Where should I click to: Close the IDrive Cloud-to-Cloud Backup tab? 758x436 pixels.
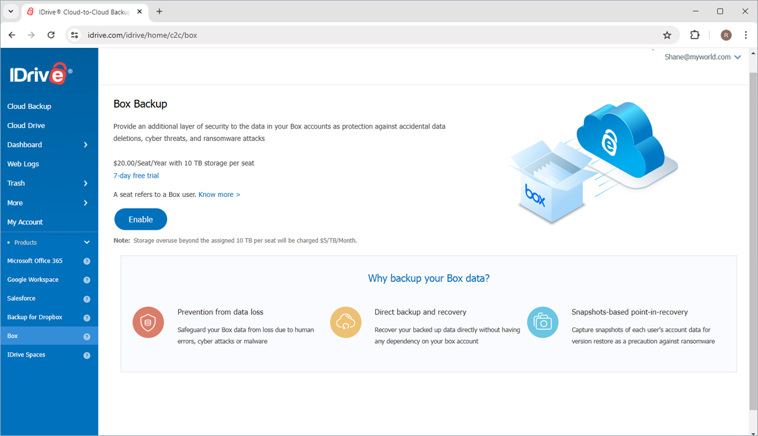[140, 12]
